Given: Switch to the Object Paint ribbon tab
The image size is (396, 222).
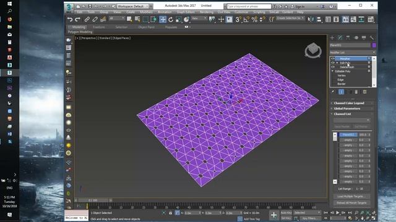Looking at the screenshot, I should point(147,27).
